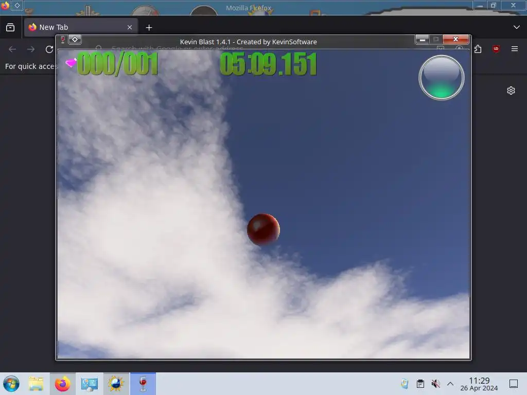
Task: Open the clock showing 11:29
Action: (x=479, y=384)
